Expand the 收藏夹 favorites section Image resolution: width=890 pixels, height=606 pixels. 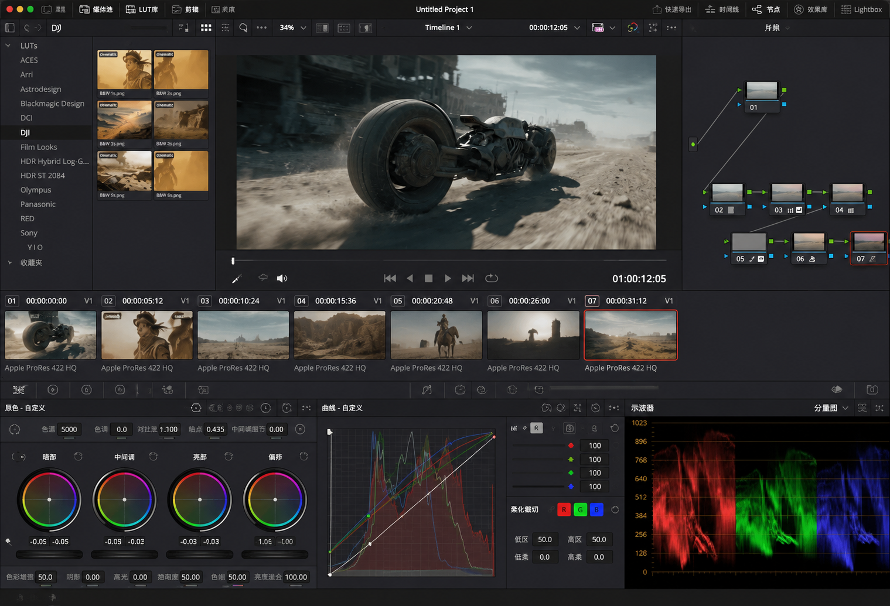click(x=10, y=263)
